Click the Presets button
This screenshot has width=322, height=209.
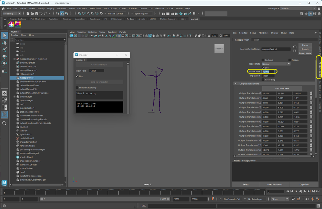305,49
